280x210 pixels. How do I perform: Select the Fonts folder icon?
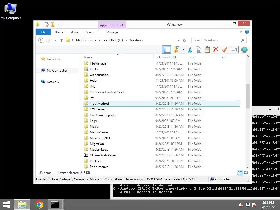(x=86, y=69)
